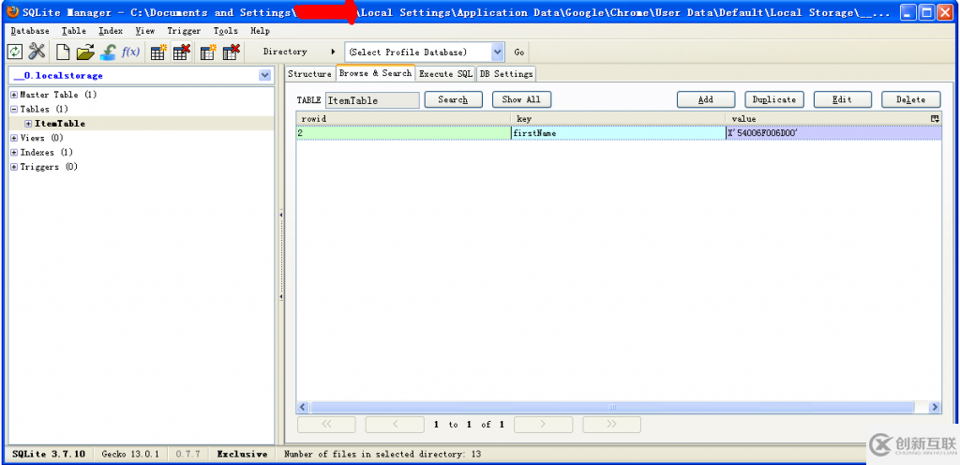Open the f(x) user-defined functions icon
The width and height of the screenshot is (960, 465).
point(130,52)
